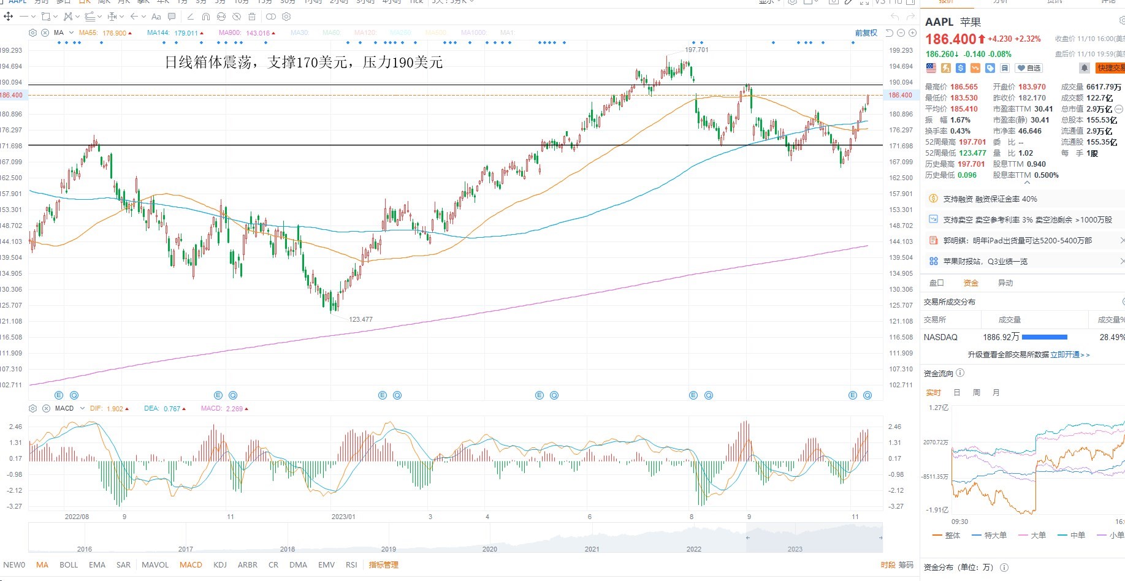Open the line tool dropdown arrow
Image resolution: width=1125 pixels, height=581 pixels.
tap(33, 17)
